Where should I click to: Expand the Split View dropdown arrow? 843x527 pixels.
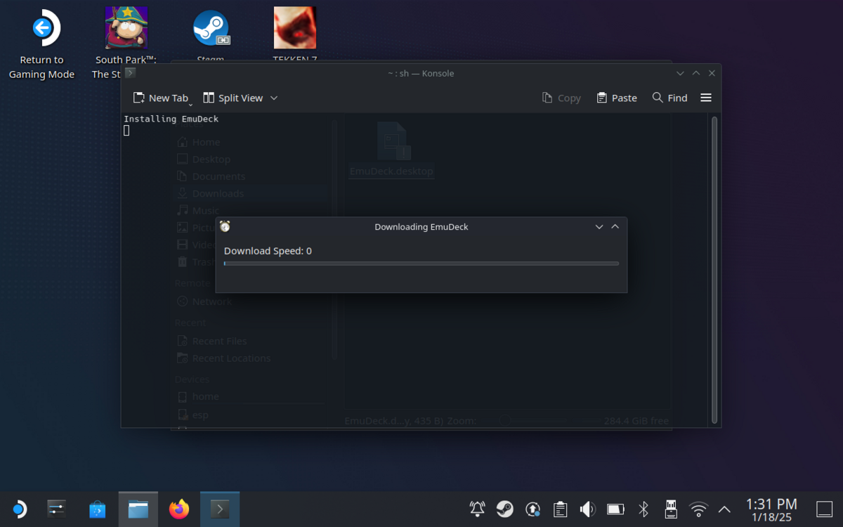pyautogui.click(x=274, y=98)
